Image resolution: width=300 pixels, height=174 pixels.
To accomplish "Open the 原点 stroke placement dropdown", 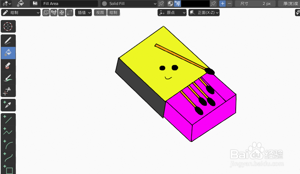I will [172, 13].
